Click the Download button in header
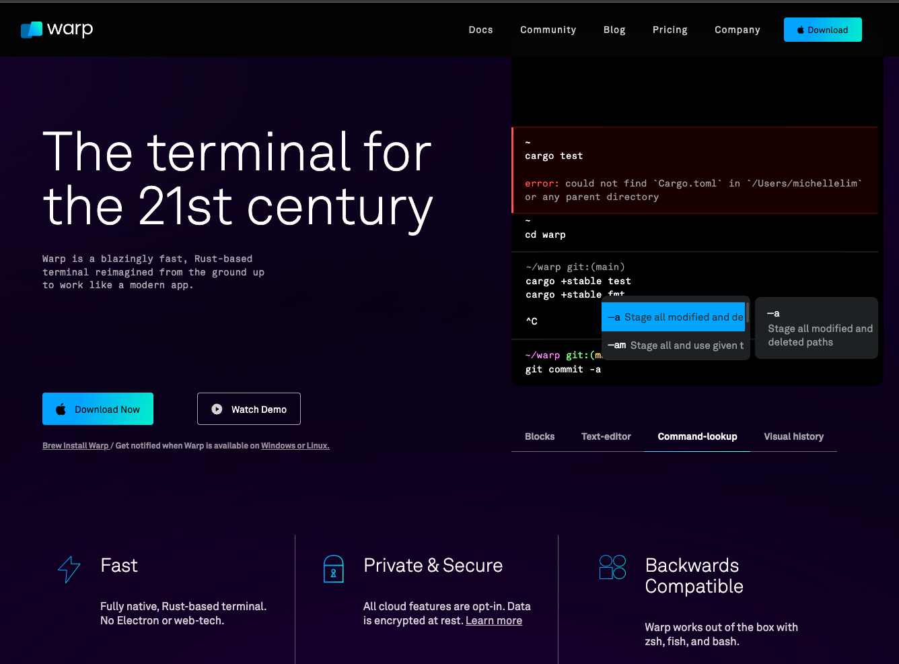Image resolution: width=899 pixels, height=664 pixels. click(822, 30)
